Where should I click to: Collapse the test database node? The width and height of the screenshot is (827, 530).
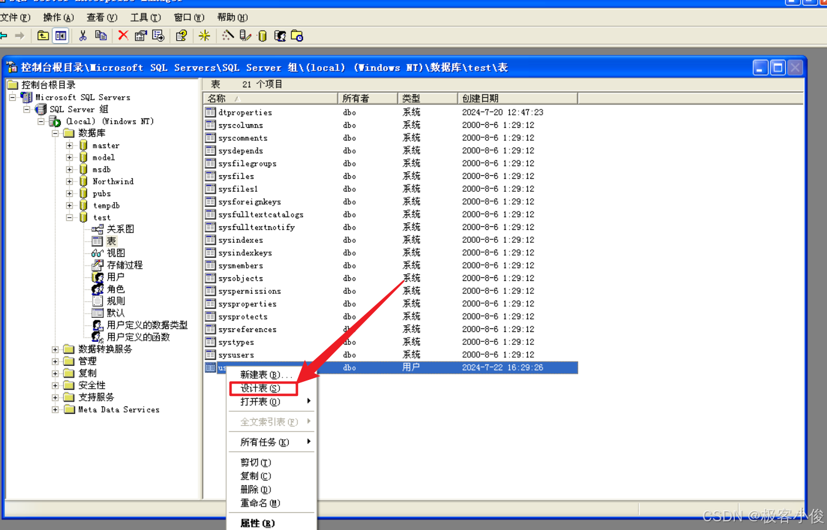click(x=69, y=218)
